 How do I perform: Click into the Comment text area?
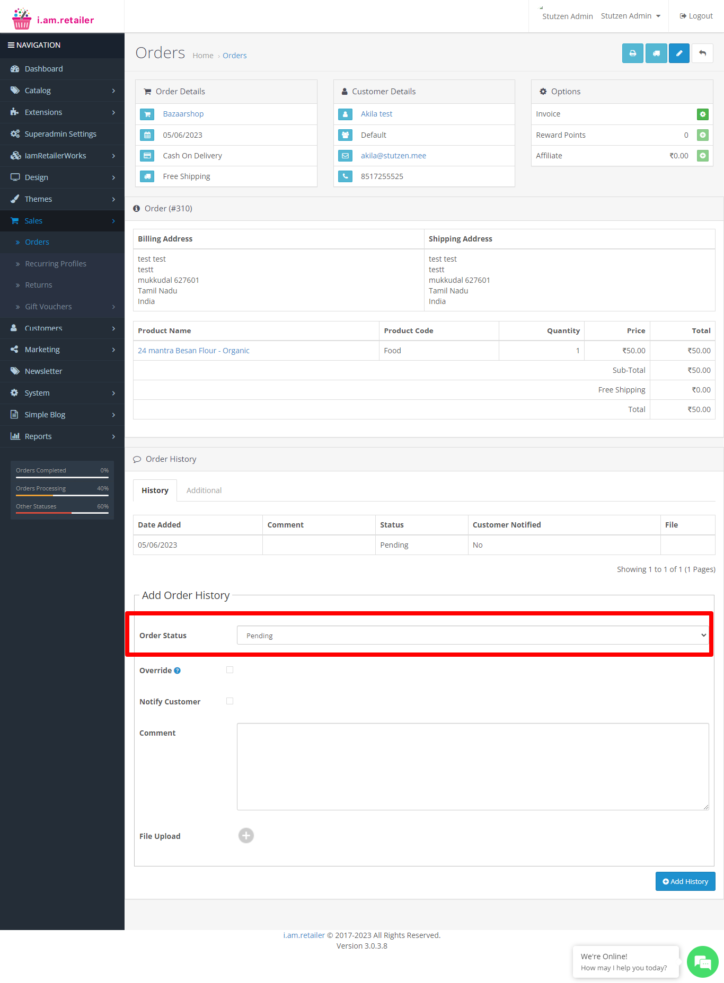(x=473, y=766)
